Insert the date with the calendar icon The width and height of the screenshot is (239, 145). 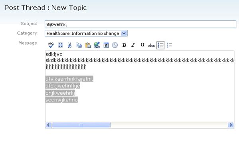pyautogui.click(x=106, y=45)
